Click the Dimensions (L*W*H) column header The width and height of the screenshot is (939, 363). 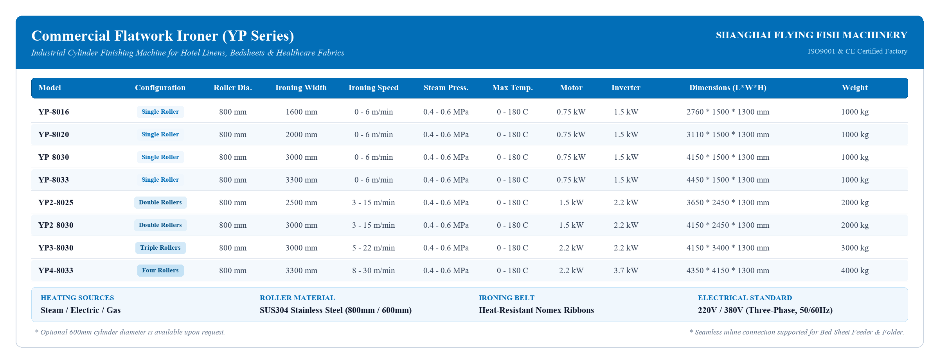tap(728, 88)
